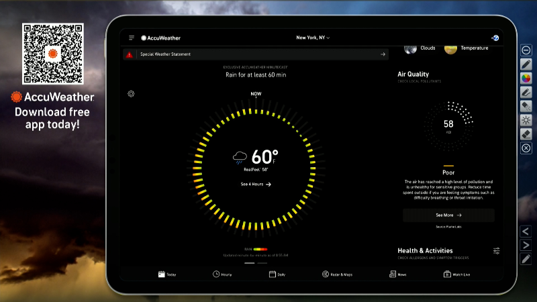Open the color wheel picker
The height and width of the screenshot is (302, 537).
click(x=526, y=78)
